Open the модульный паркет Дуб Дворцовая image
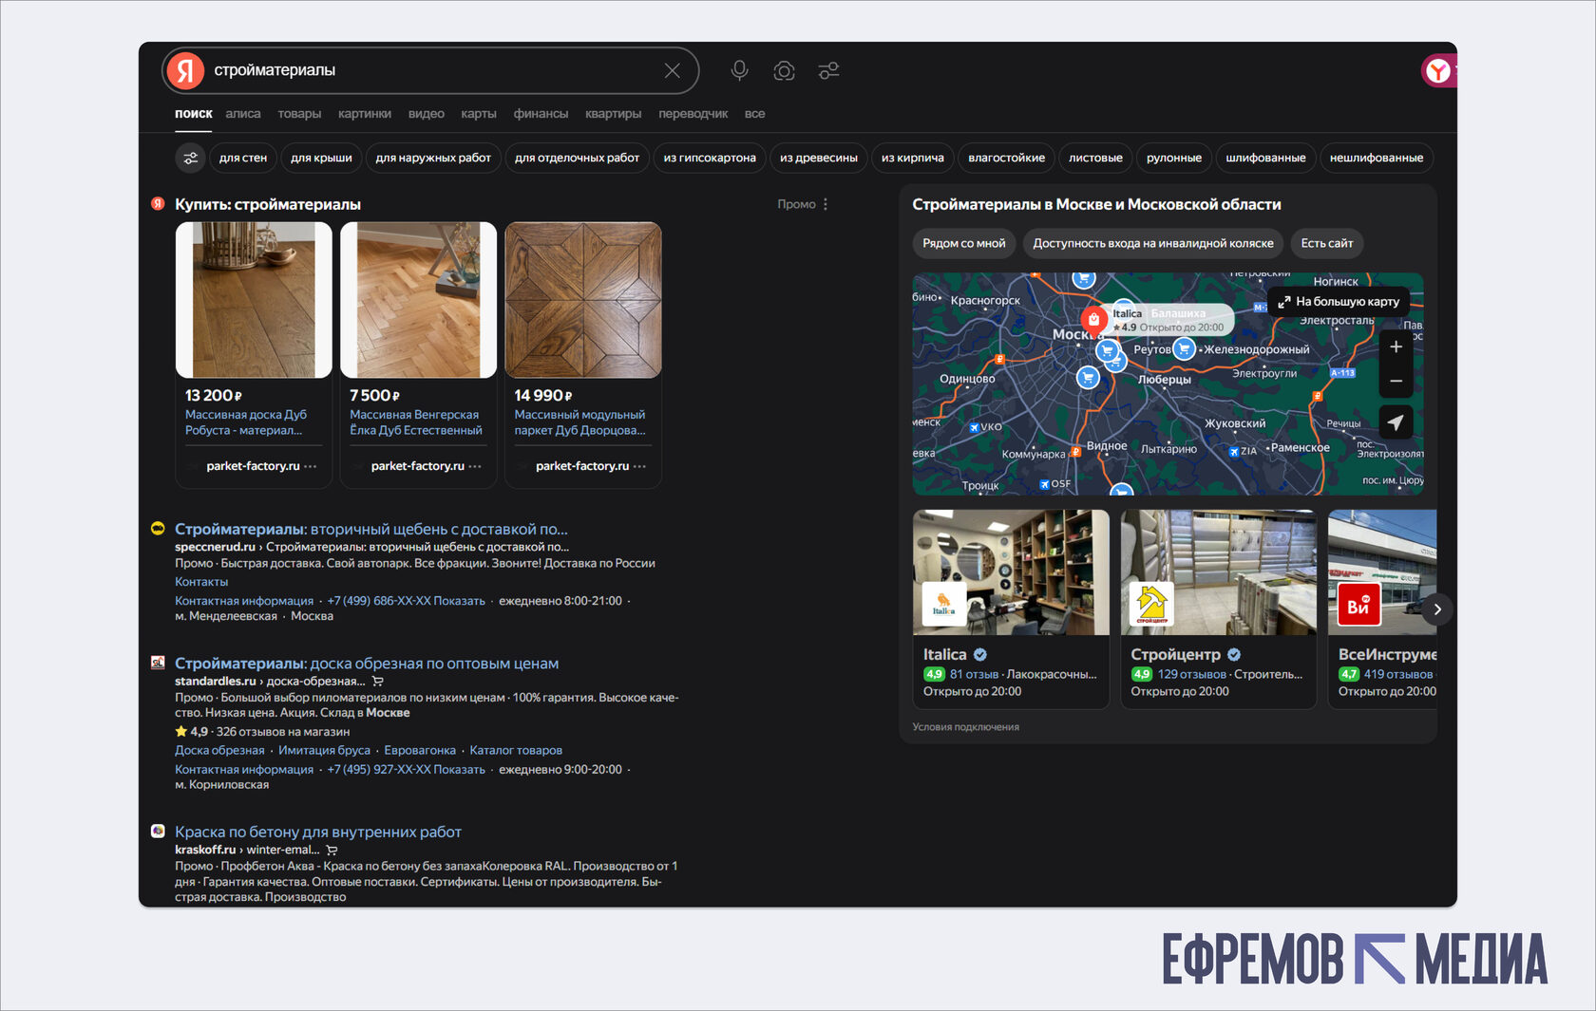 pyautogui.click(x=583, y=300)
